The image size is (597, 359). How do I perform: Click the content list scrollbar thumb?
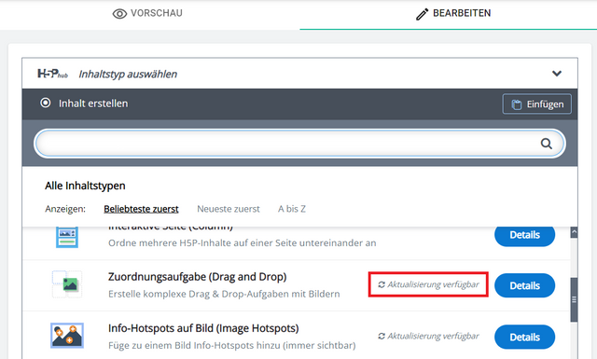(x=574, y=300)
